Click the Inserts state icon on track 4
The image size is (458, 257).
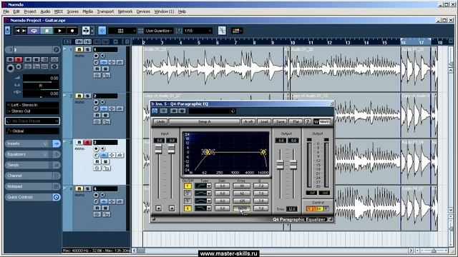coord(104,201)
